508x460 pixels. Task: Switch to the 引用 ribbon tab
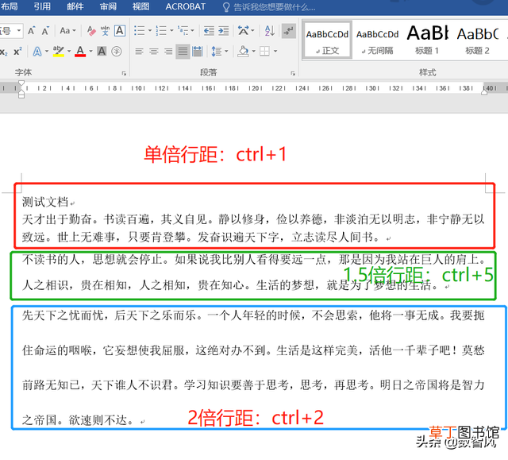click(42, 6)
